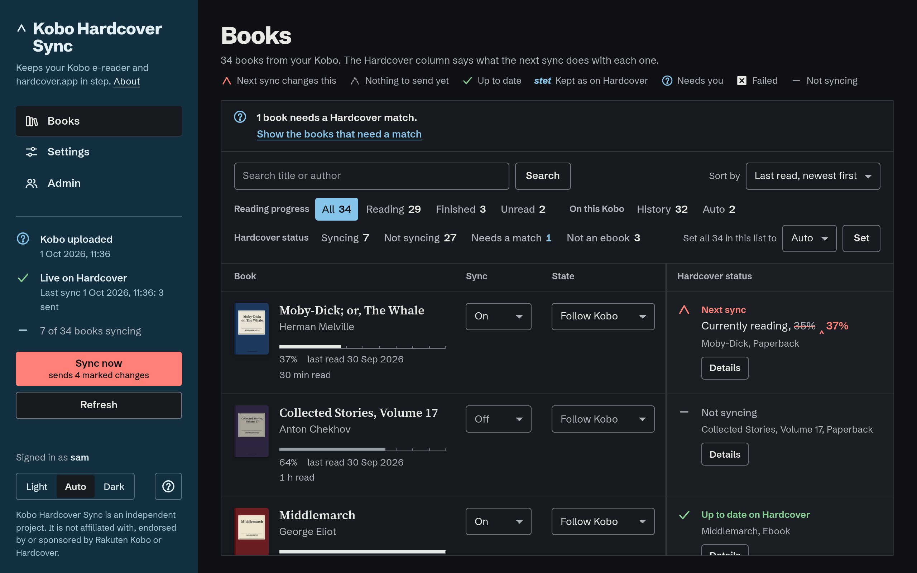
Task: Filter to Reading 29 books
Action: [x=393, y=209]
